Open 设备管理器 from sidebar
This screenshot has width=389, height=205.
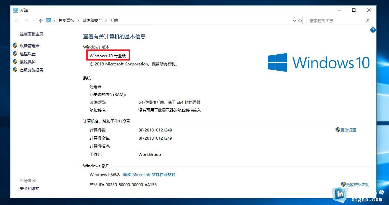pyautogui.click(x=30, y=46)
